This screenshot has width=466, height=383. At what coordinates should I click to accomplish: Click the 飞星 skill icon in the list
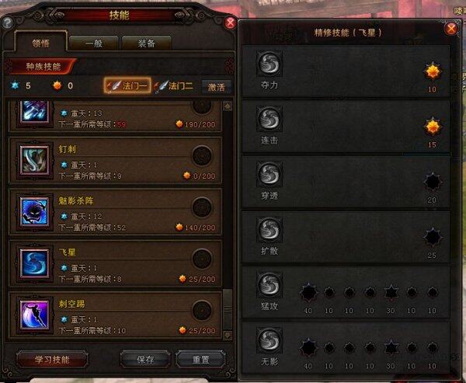pyautogui.click(x=34, y=263)
